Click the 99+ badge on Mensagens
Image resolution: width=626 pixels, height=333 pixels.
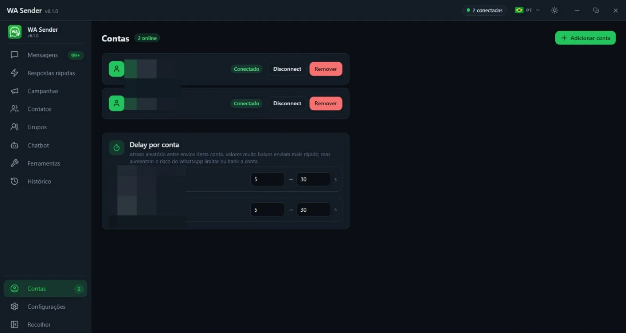pyautogui.click(x=76, y=55)
